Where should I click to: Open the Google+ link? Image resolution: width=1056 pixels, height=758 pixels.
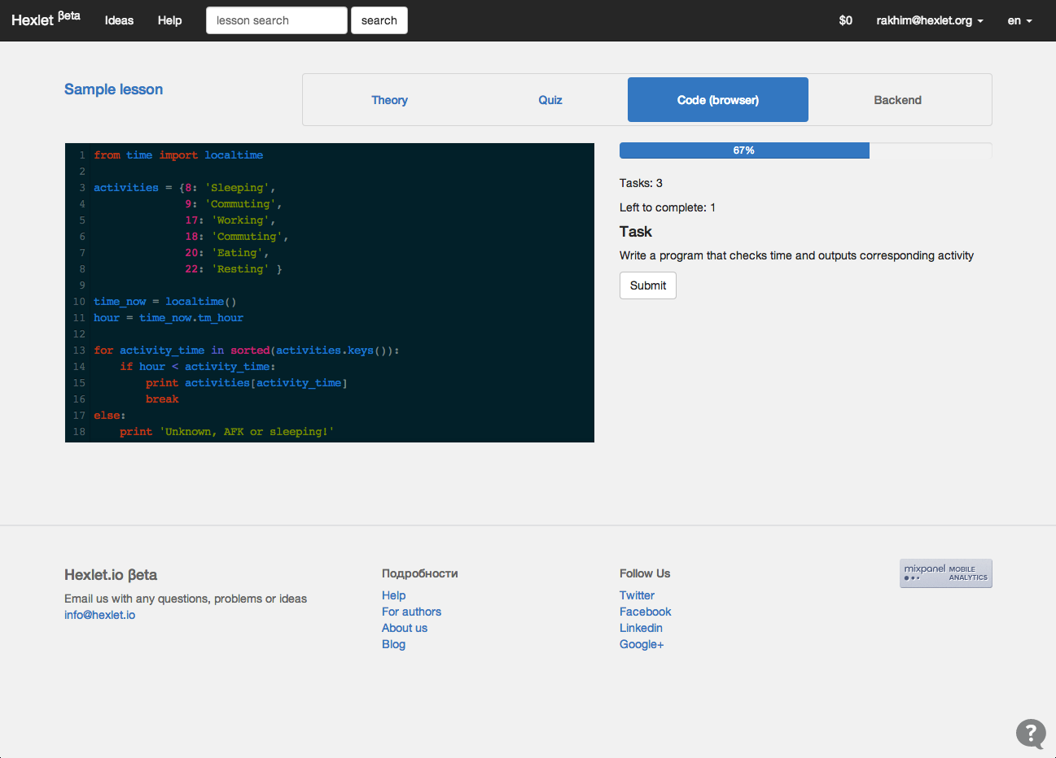[642, 644]
